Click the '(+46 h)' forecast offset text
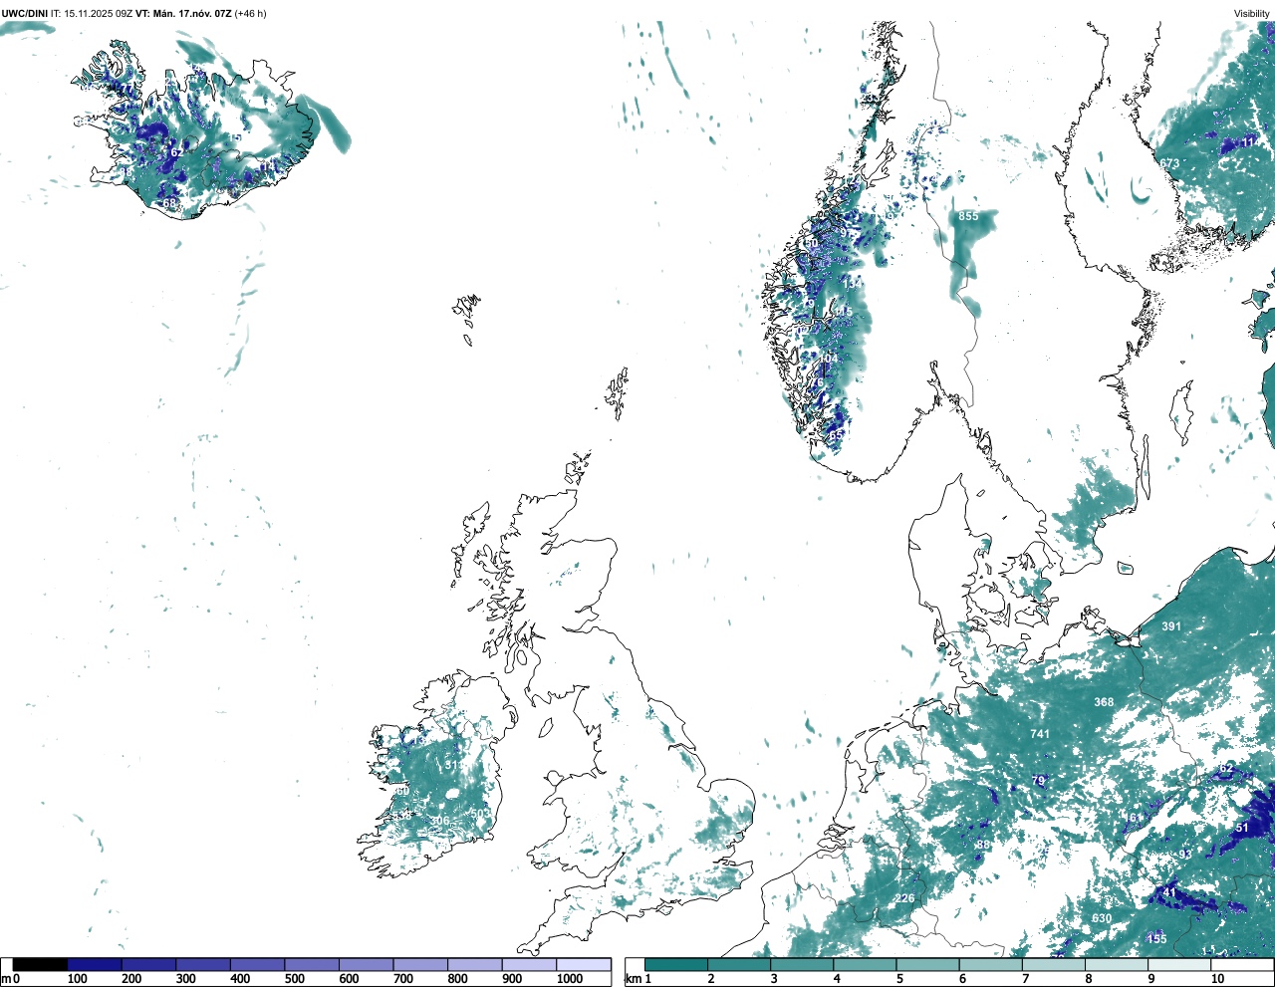Image resolution: width=1275 pixels, height=987 pixels. pyautogui.click(x=250, y=13)
